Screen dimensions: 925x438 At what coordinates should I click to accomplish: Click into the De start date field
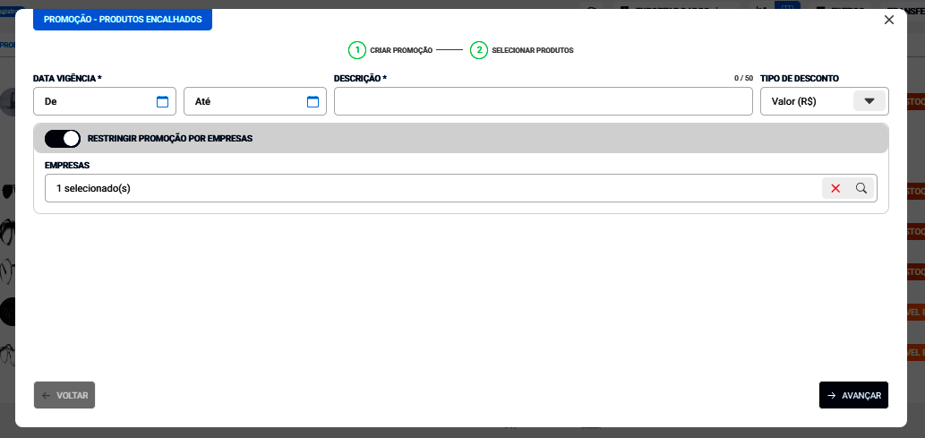(x=94, y=101)
